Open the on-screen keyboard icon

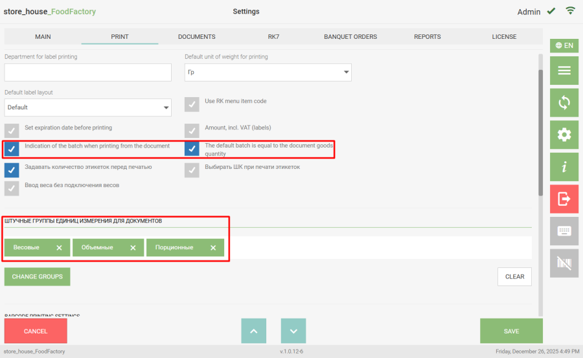click(564, 231)
